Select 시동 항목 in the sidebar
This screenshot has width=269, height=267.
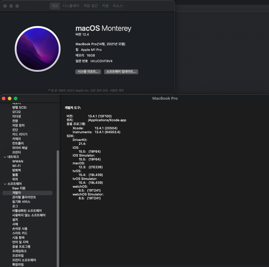(18, 238)
